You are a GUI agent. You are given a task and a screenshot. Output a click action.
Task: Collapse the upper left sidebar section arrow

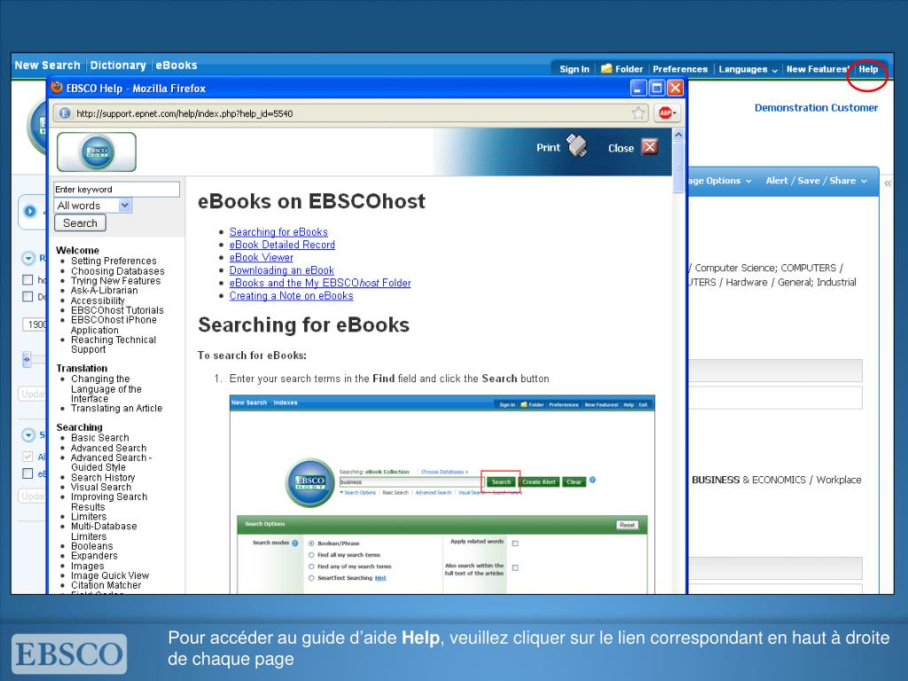[28, 258]
